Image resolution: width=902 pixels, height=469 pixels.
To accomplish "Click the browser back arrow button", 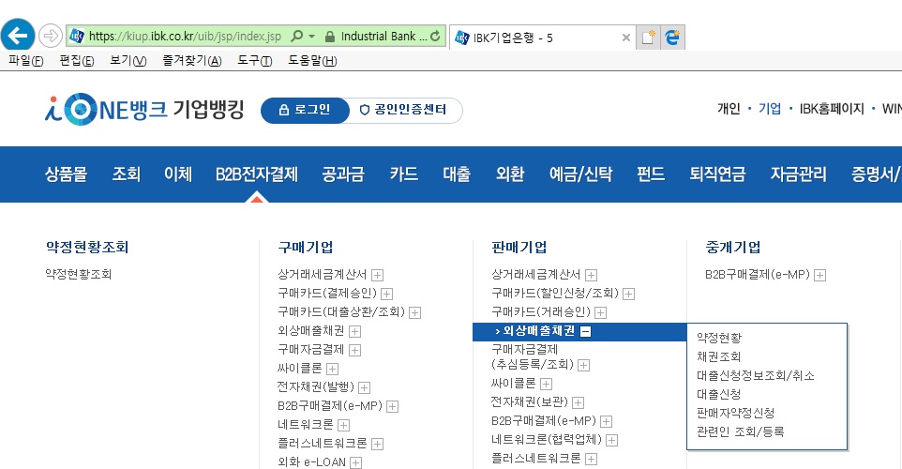I will [x=20, y=36].
